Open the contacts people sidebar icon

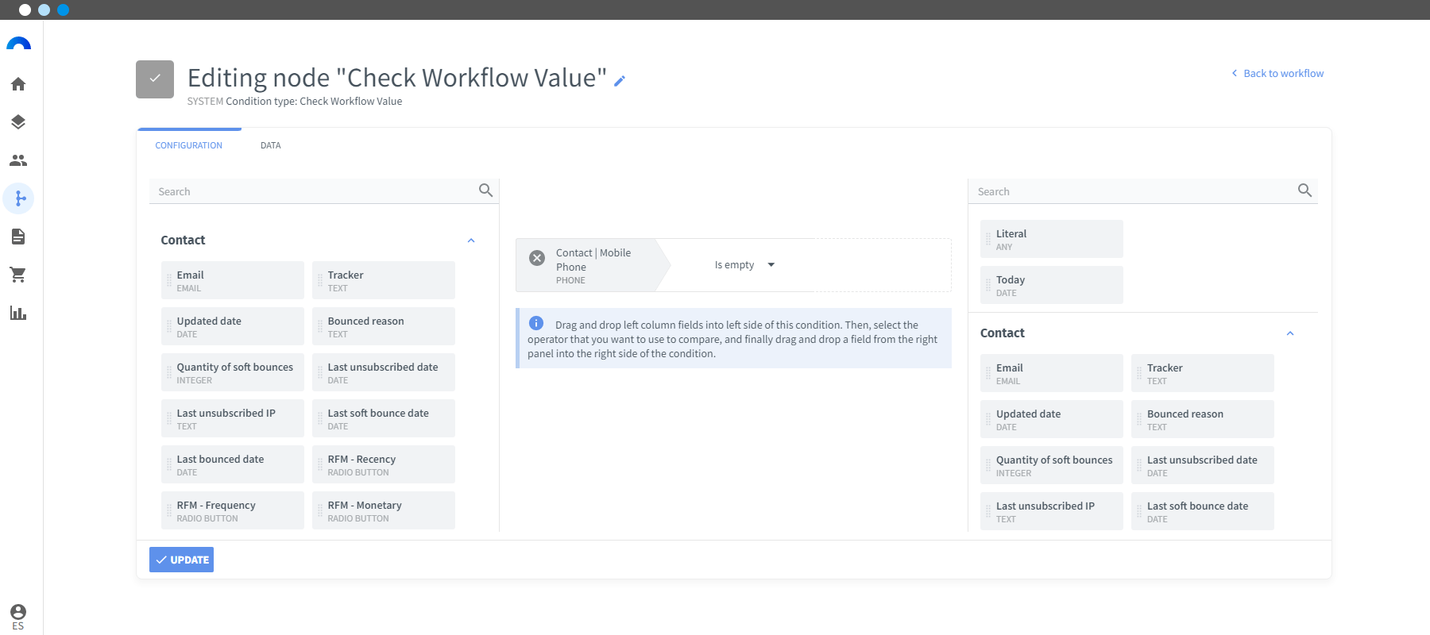tap(18, 160)
